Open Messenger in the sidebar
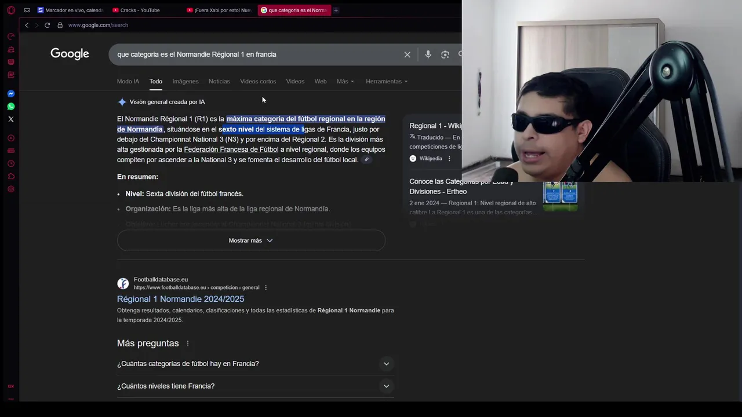742x417 pixels. click(x=11, y=94)
